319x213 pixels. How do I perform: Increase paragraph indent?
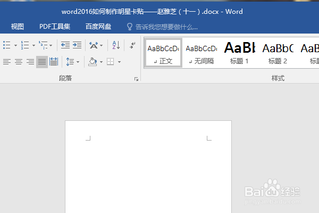tap(77, 45)
